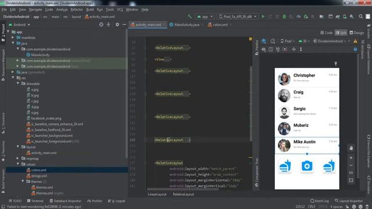Open Project panel settings gear

point(117,24)
